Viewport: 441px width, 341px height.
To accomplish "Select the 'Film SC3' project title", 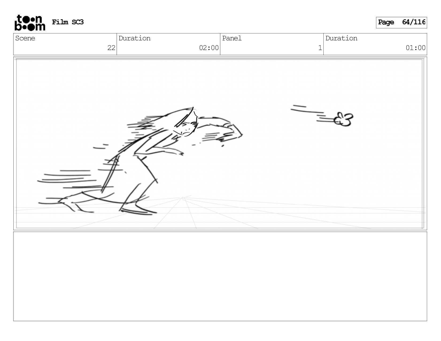I will pos(68,22).
